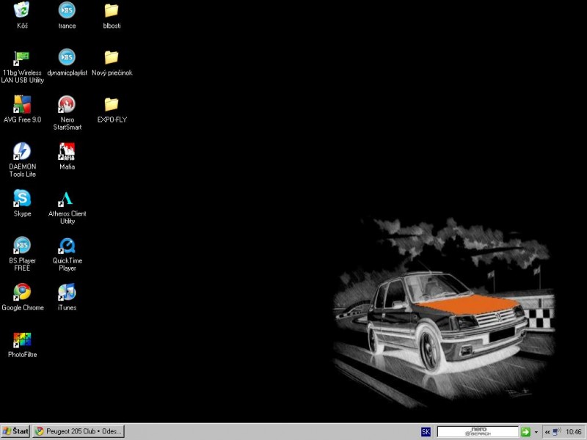Select the DAEMON Tools Lite icon

pyautogui.click(x=22, y=151)
